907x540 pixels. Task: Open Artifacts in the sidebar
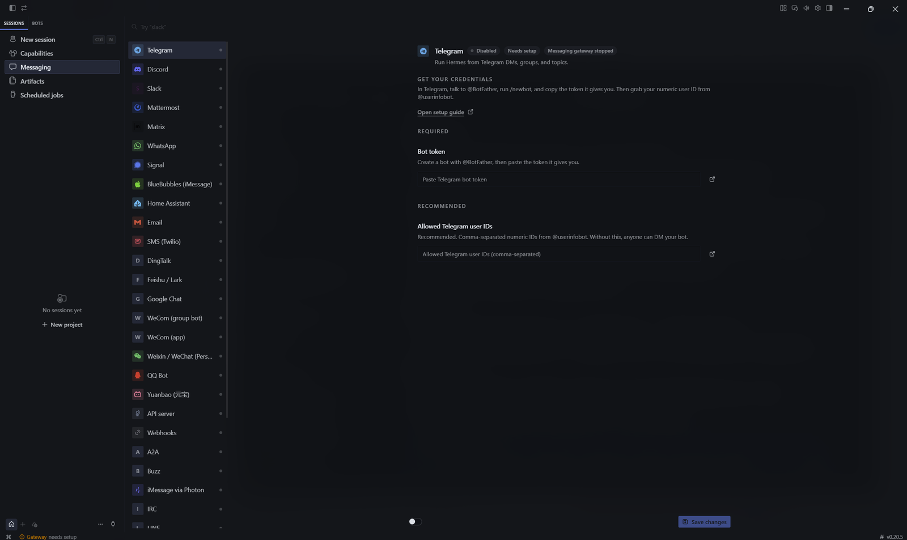coord(62,81)
